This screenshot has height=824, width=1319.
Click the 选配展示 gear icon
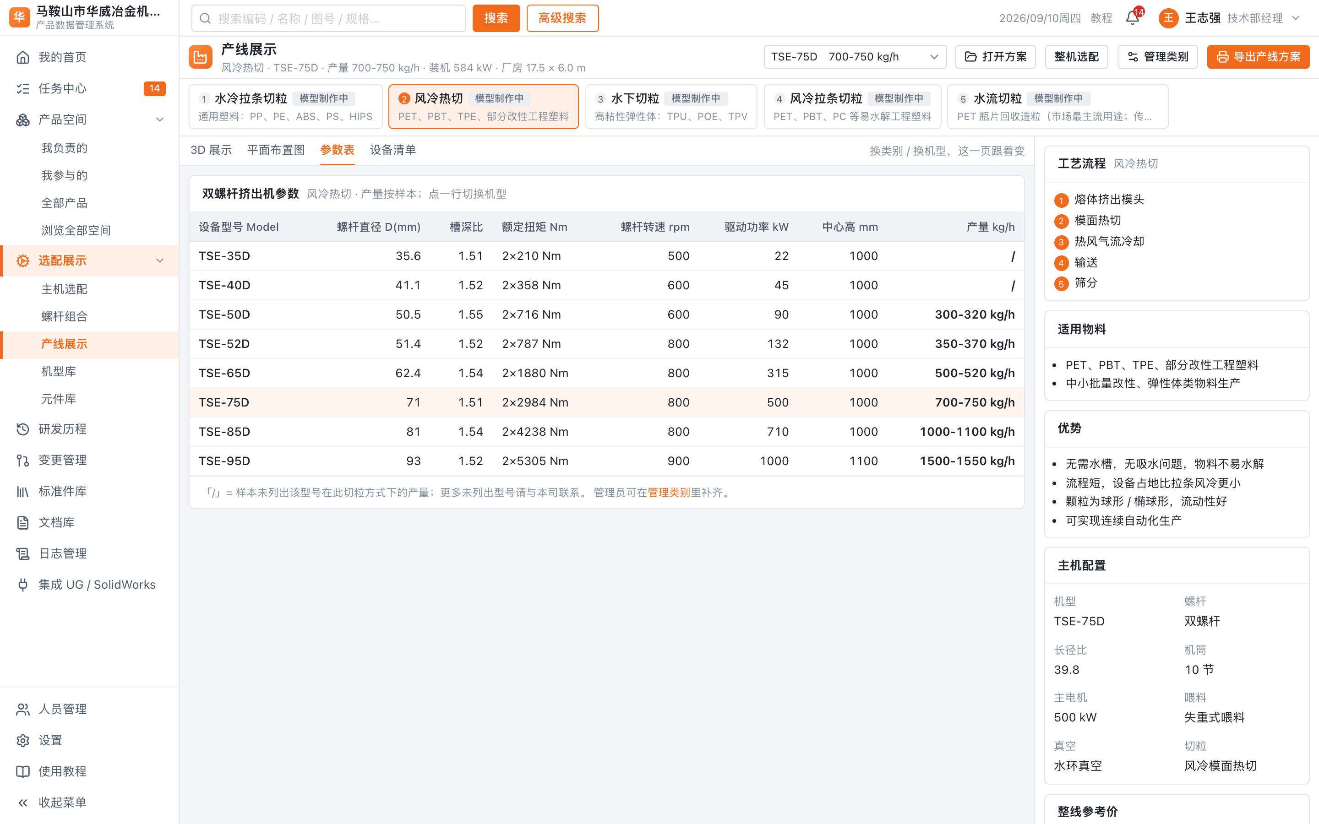pyautogui.click(x=23, y=260)
